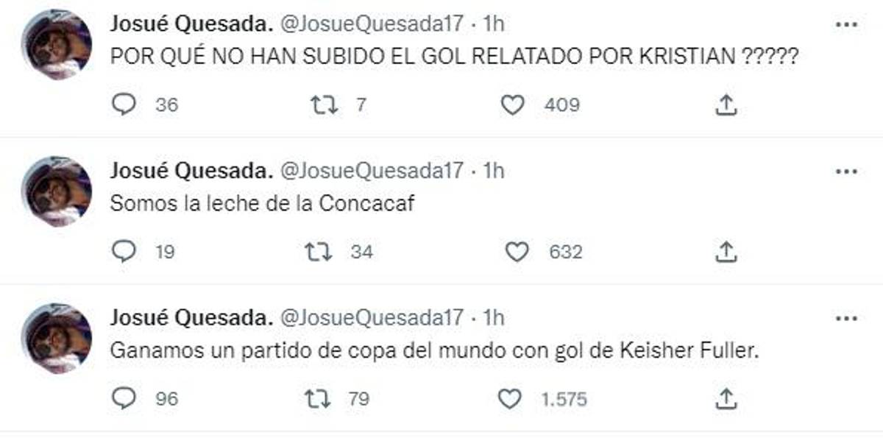Image resolution: width=883 pixels, height=438 pixels.
Task: Share the Keisher Fuller tweet
Action: tap(726, 399)
